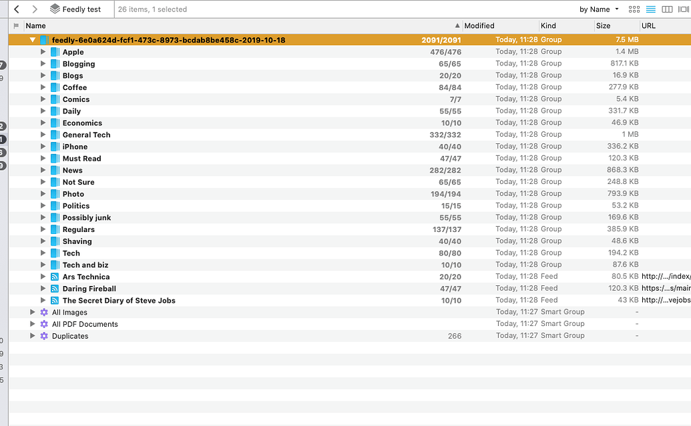
Task: Click the smart group gear icon beside All PDF Documents
Action: pos(43,323)
